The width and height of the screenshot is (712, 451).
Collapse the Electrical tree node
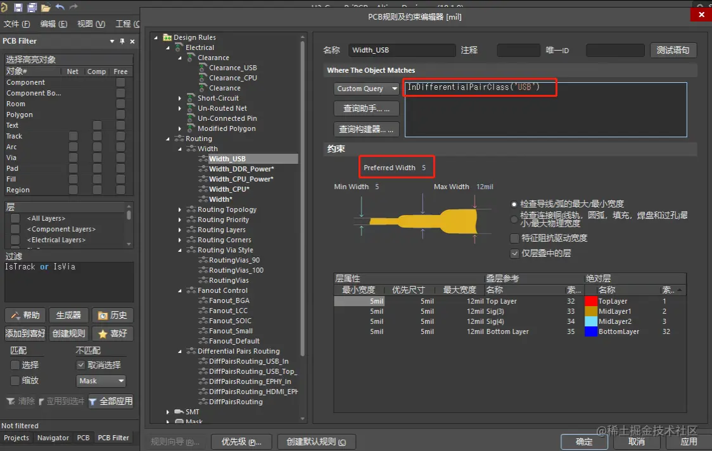pyautogui.click(x=168, y=47)
